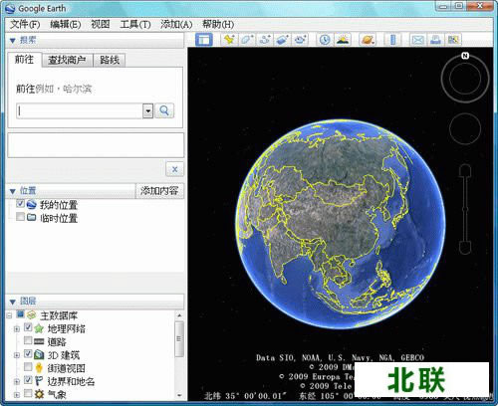This screenshot has height=406, width=498.
Task: Click the 3D 建筑 building icon
Action: pos(39,355)
